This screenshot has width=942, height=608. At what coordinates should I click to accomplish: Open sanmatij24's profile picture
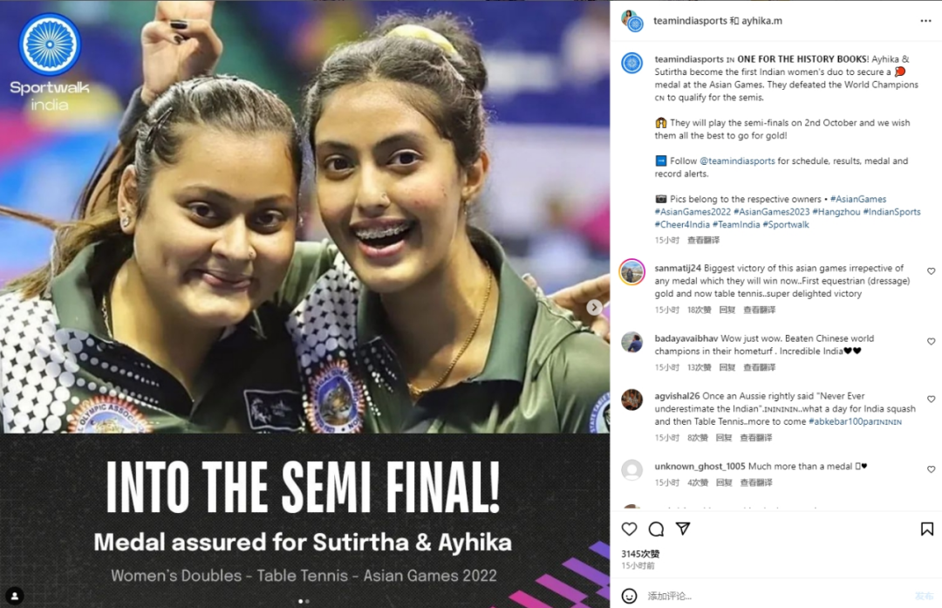point(632,272)
